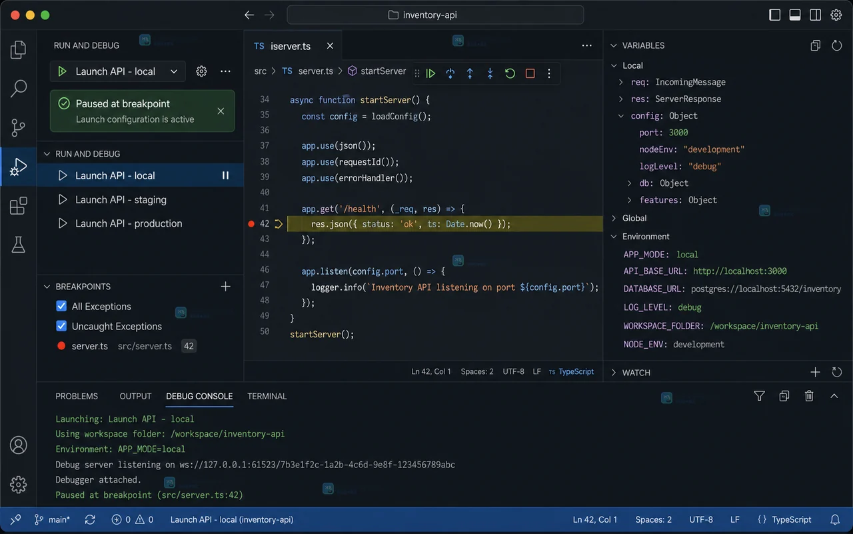Refresh the Watch panel
This screenshot has width=853, height=534.
click(x=837, y=372)
